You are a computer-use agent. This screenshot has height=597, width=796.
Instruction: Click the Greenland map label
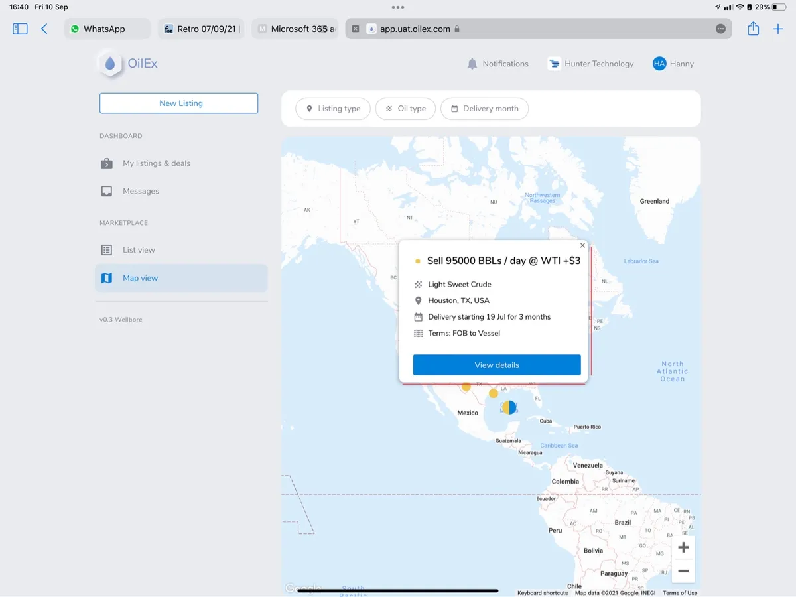[655, 201]
